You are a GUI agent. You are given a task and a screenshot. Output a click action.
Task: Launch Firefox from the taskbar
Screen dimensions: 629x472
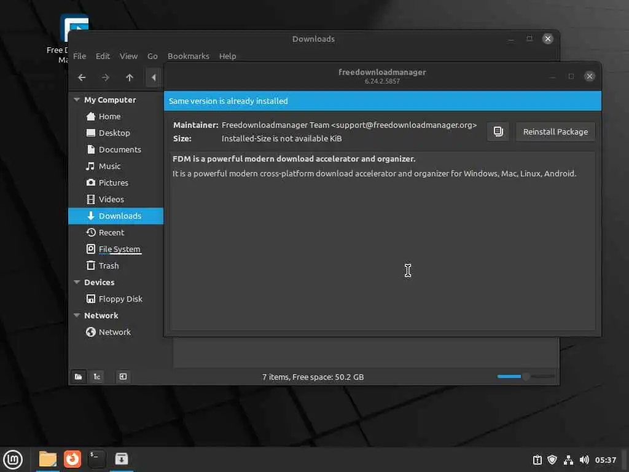click(72, 459)
